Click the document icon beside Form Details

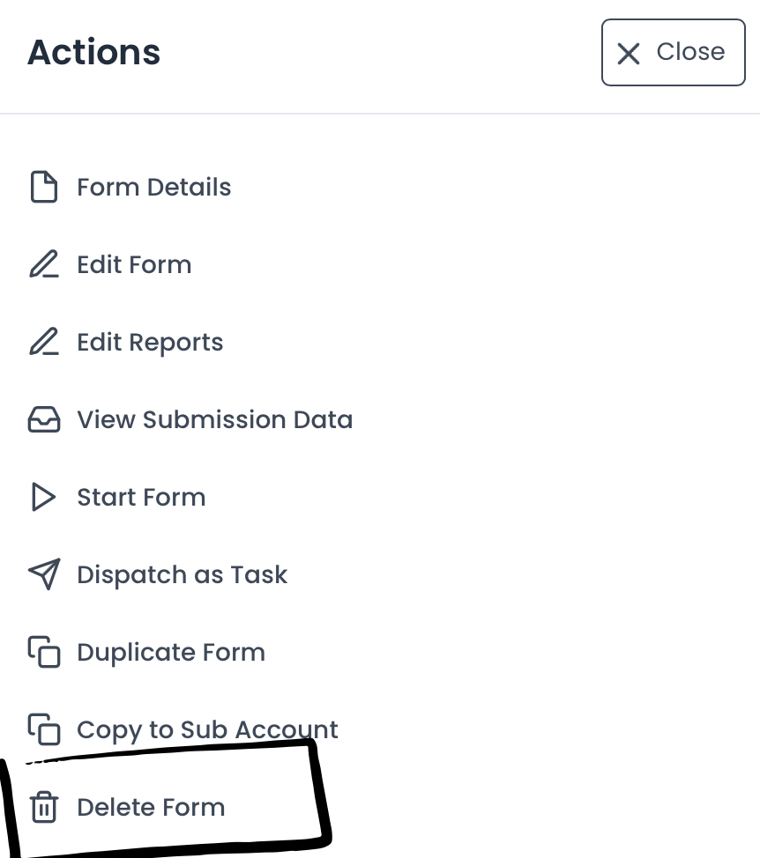coord(44,188)
